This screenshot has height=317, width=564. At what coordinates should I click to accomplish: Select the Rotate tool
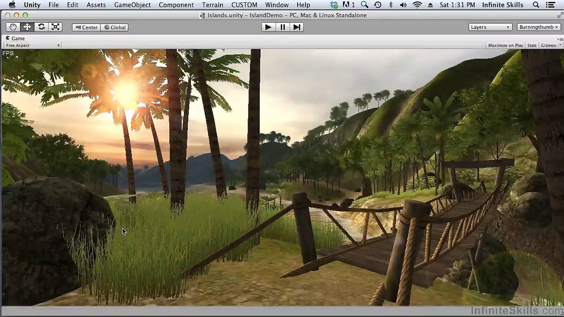(41, 27)
